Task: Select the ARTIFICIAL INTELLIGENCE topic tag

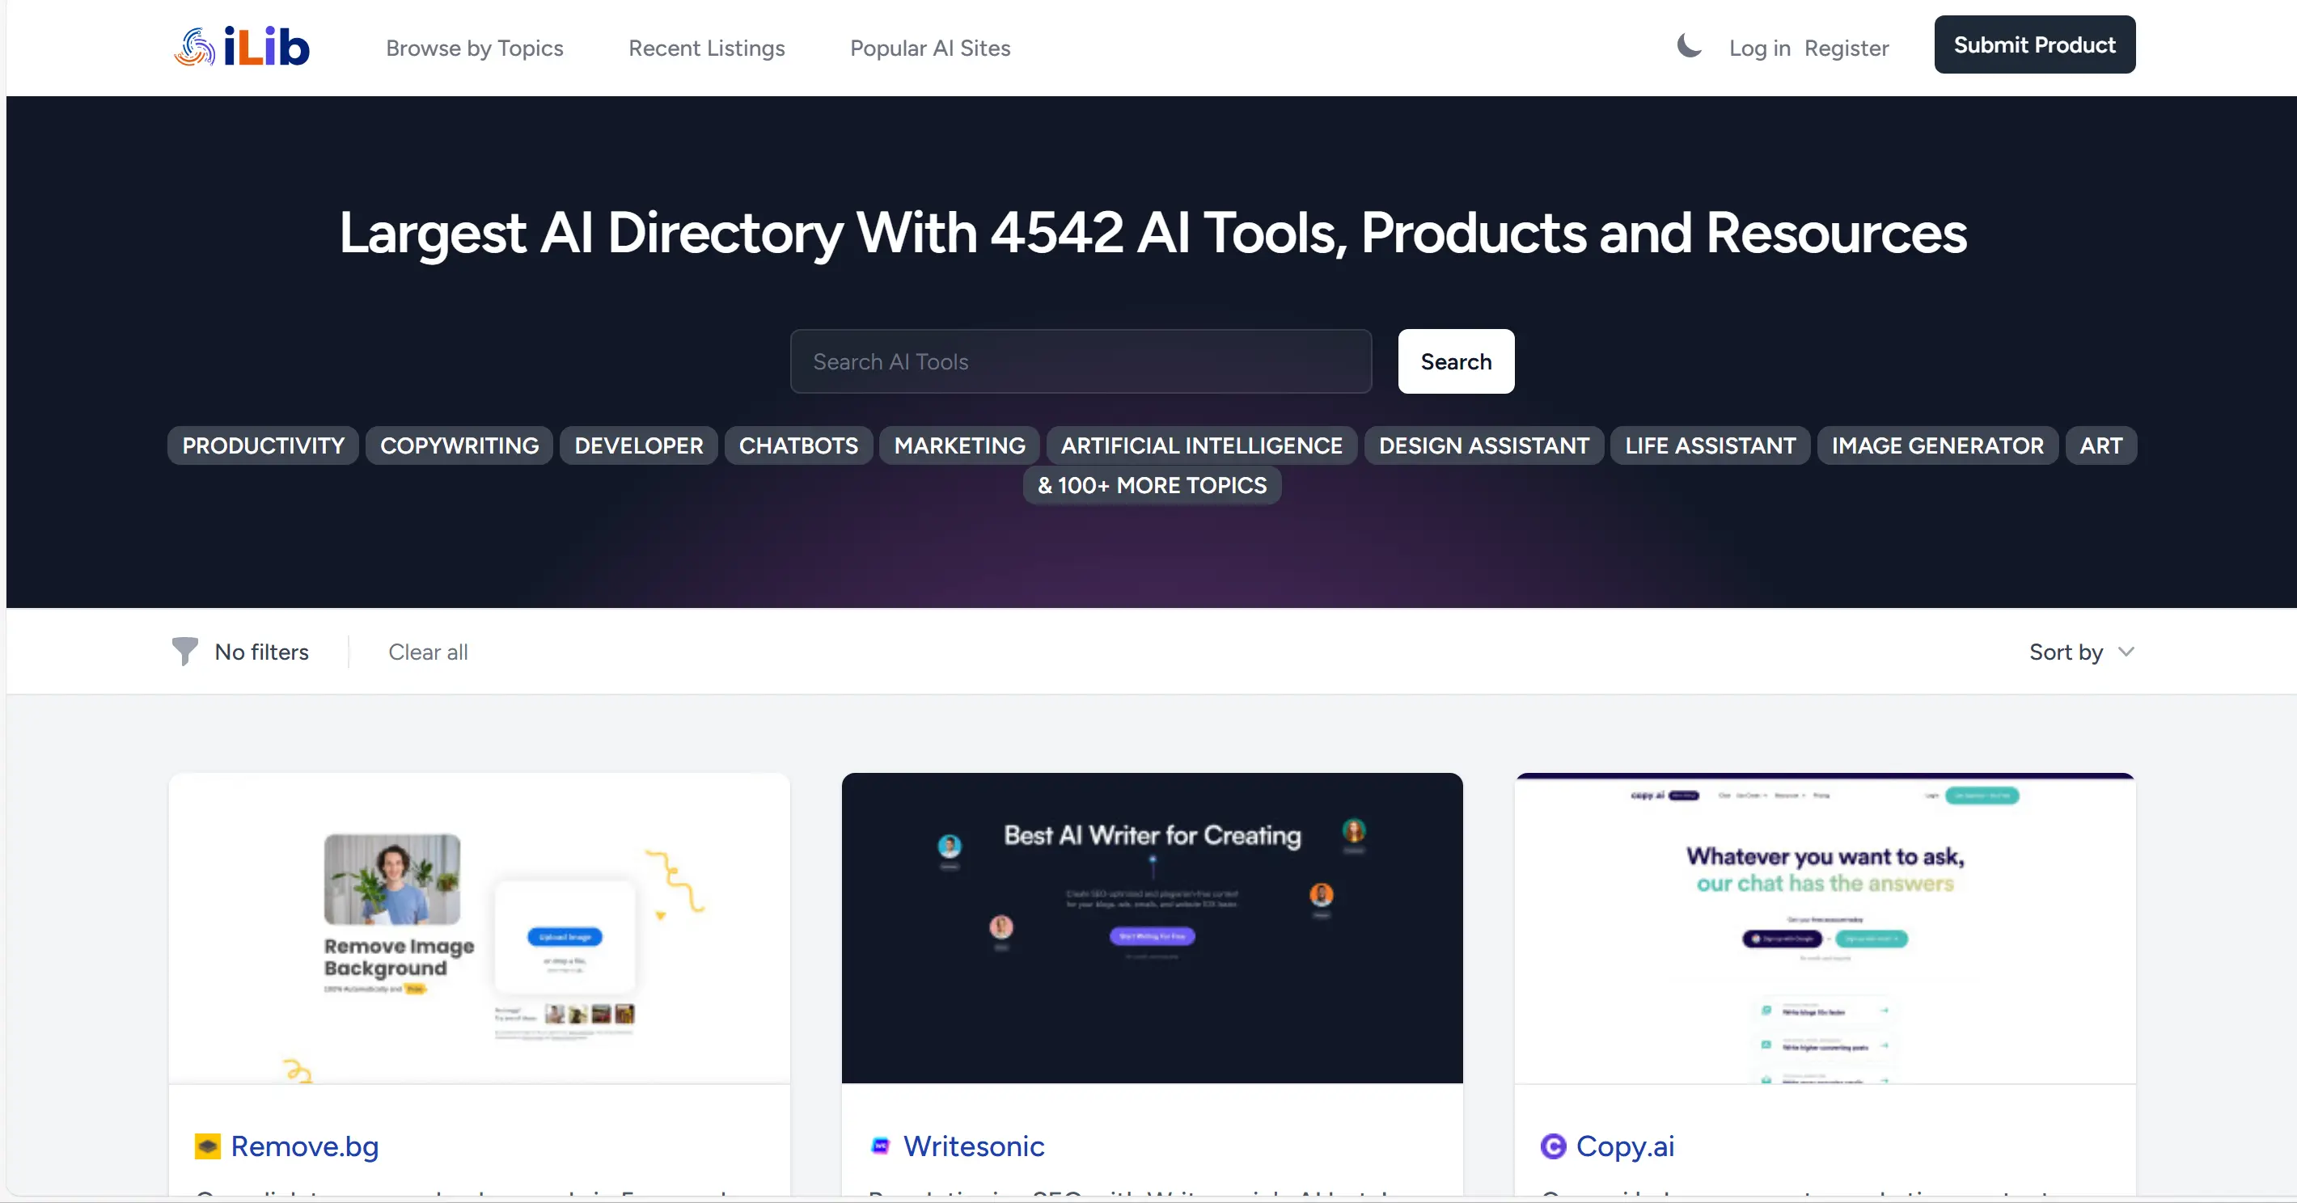Action: coord(1201,445)
